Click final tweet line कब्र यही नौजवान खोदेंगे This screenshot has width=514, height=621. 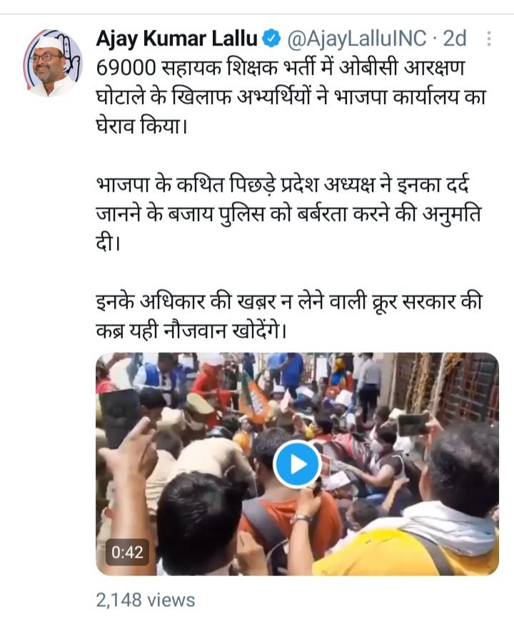[x=191, y=331]
